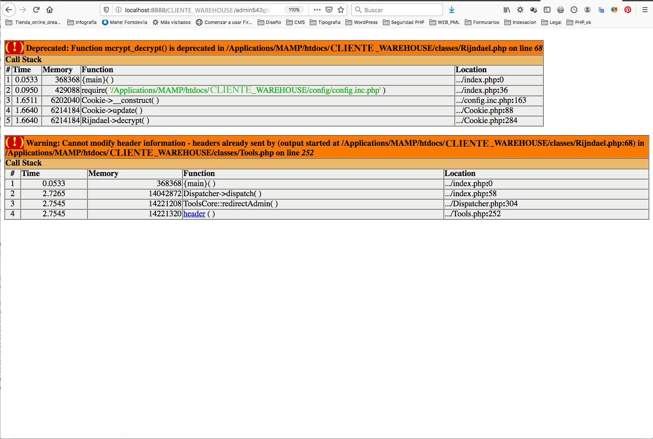Screen dimensions: 653x439
Task: Open the Firefox home page
Action: click(50, 10)
